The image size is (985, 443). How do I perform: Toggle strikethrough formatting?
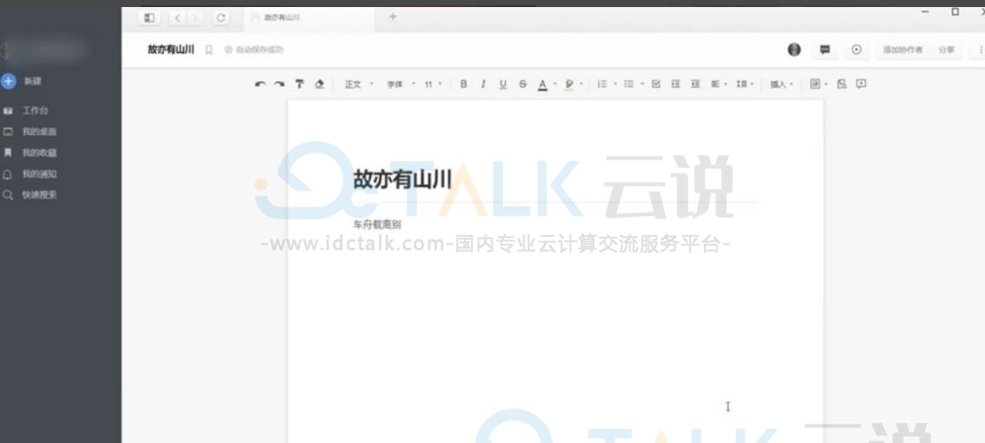(522, 84)
